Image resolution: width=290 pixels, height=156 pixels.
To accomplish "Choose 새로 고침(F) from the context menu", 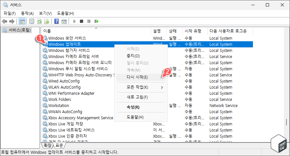I will (x=141, y=97).
